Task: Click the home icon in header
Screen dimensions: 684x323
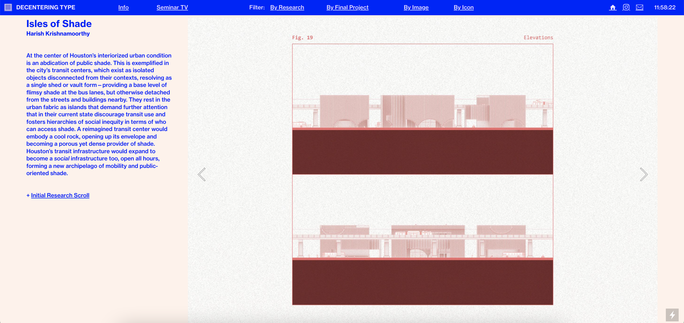Action: [x=613, y=7]
